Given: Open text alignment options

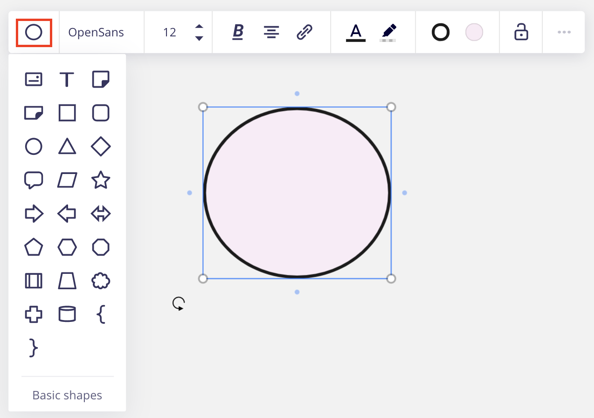Looking at the screenshot, I should pos(271,32).
